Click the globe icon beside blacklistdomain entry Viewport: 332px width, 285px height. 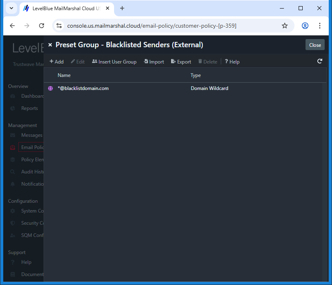click(x=51, y=88)
